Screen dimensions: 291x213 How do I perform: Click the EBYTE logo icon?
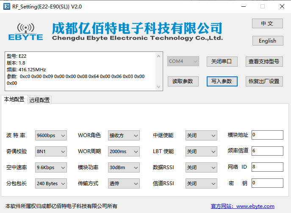[26, 32]
